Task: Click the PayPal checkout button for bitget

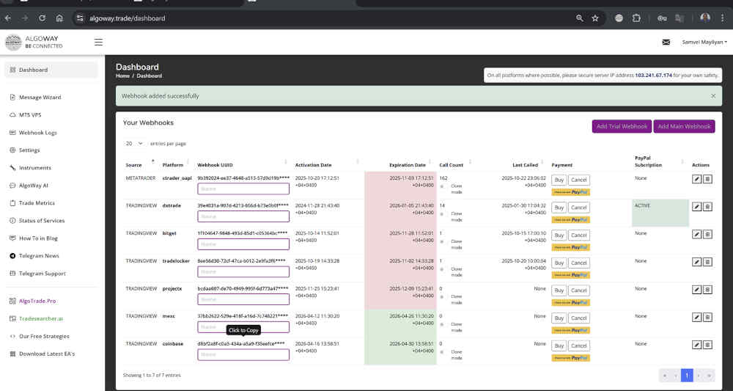Action: tap(571, 247)
